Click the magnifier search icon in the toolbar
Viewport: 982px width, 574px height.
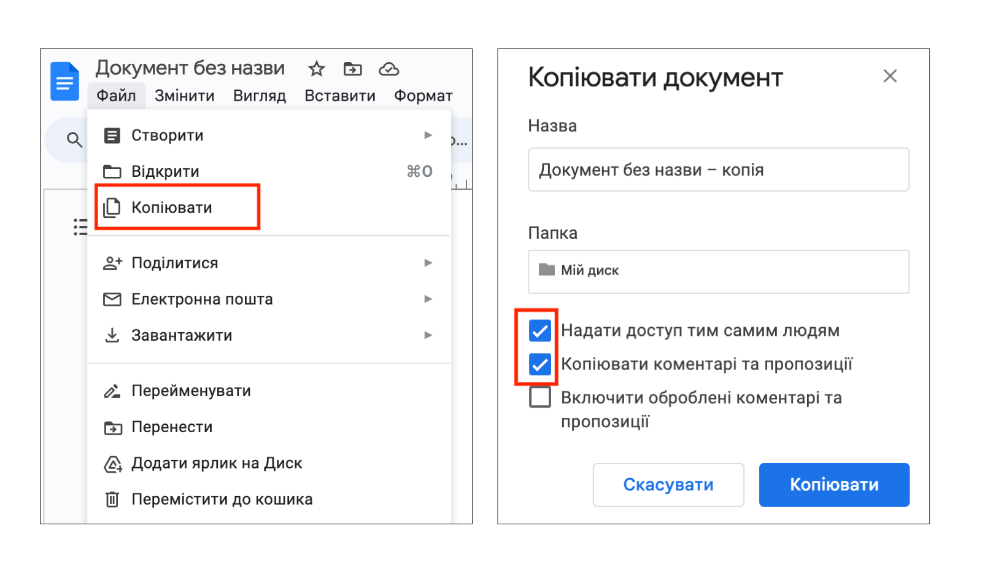74,140
